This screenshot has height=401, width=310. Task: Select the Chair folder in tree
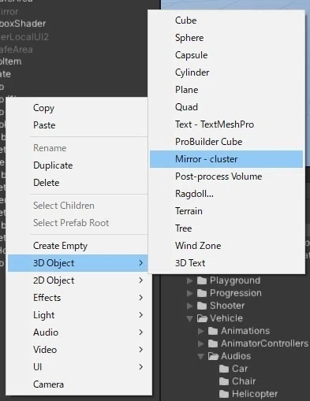[237, 381]
